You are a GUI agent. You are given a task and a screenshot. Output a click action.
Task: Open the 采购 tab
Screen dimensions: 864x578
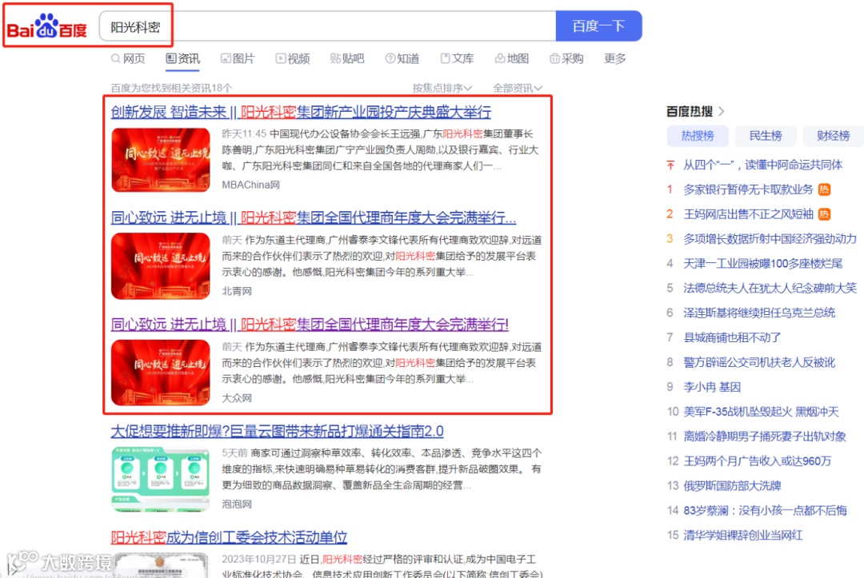566,58
